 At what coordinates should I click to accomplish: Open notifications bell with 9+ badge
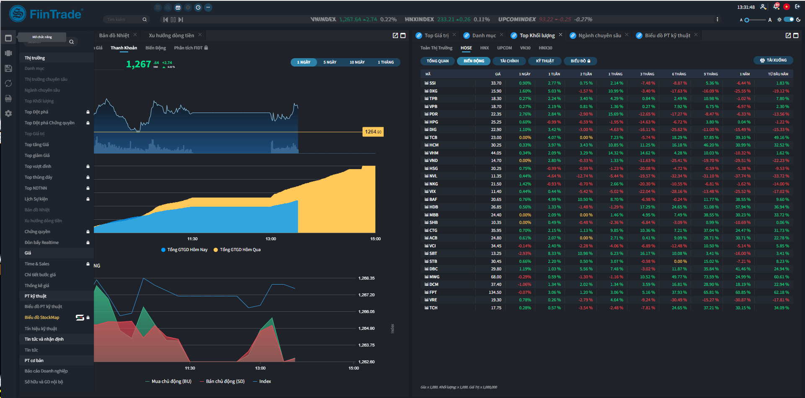click(x=776, y=6)
